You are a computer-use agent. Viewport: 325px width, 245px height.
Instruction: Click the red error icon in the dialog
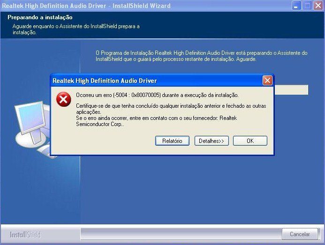coord(64,99)
